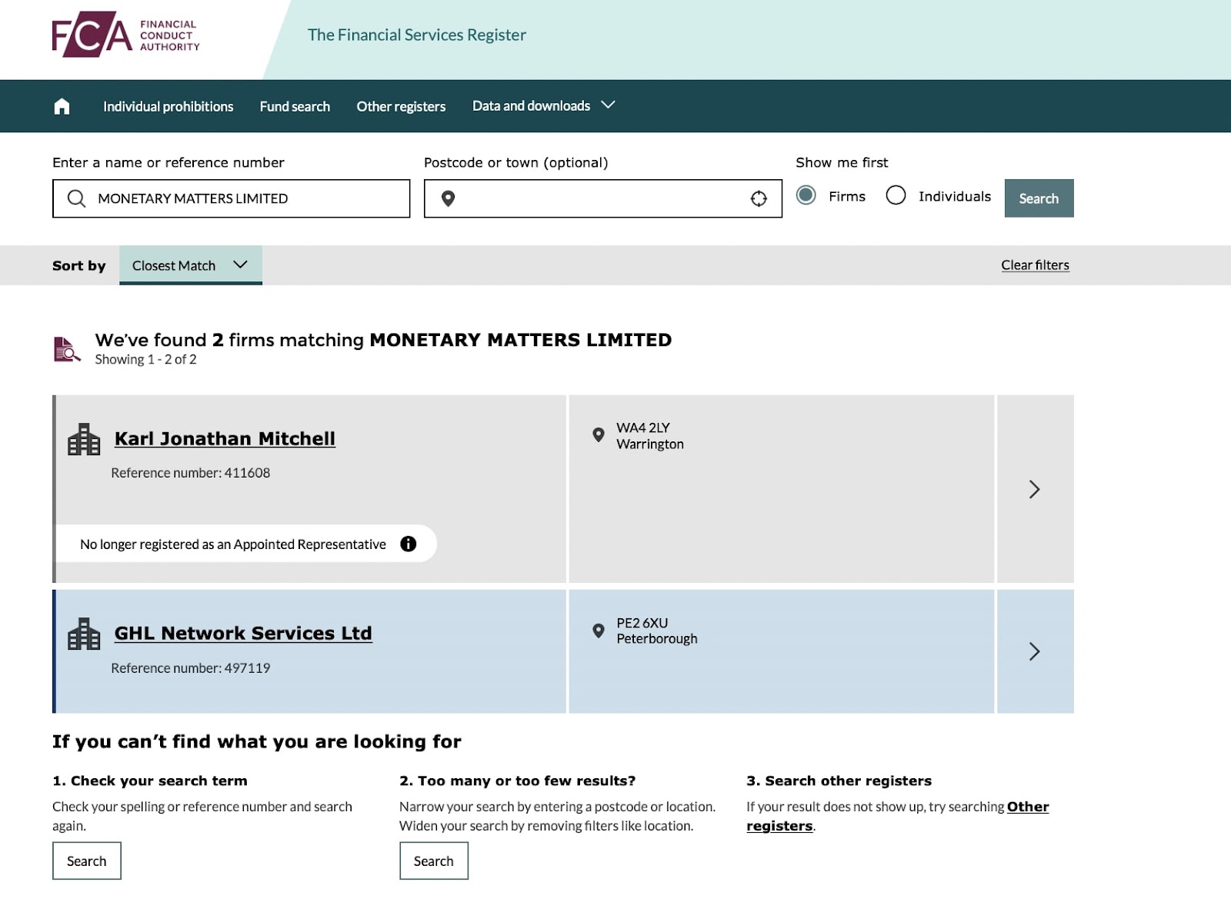Open the GHL Network Services Ltd link

click(x=243, y=633)
